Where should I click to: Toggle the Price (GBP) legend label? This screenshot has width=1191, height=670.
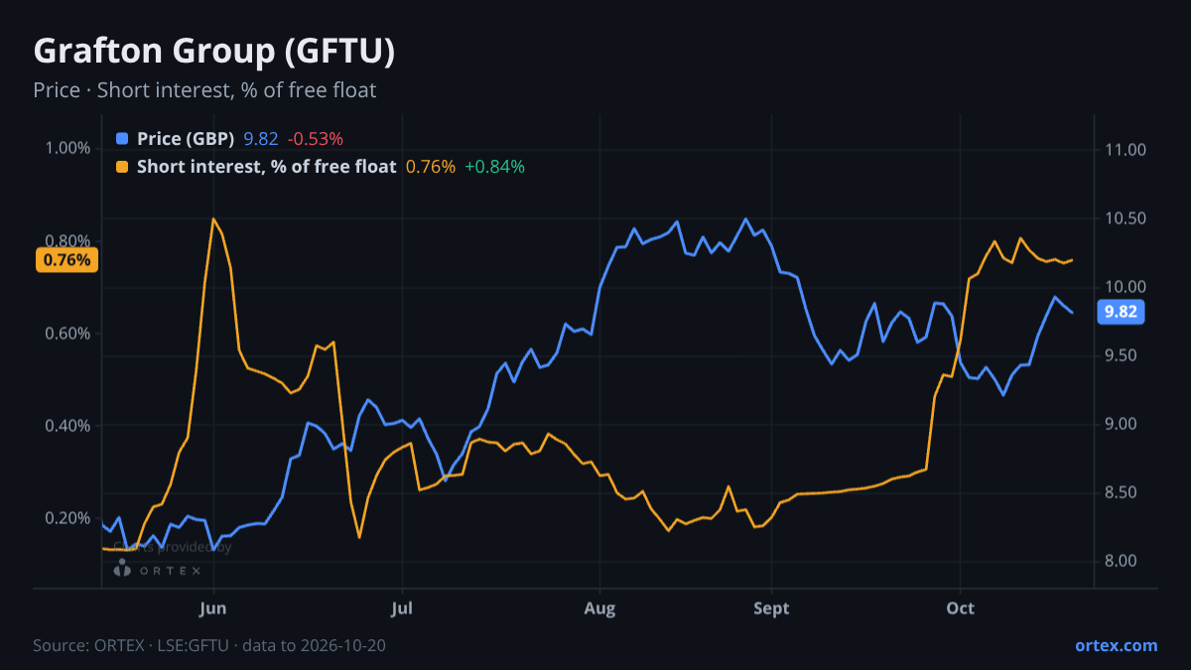pos(186,139)
